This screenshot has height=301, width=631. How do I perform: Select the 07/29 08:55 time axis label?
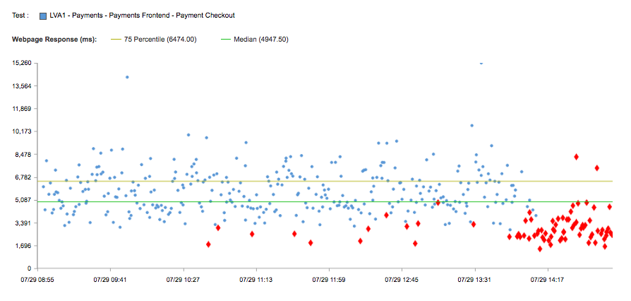tap(39, 280)
